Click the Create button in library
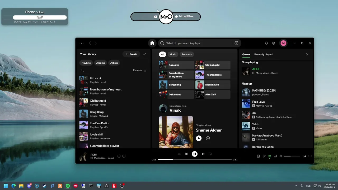Screen dimensions: 338x190 (131, 54)
